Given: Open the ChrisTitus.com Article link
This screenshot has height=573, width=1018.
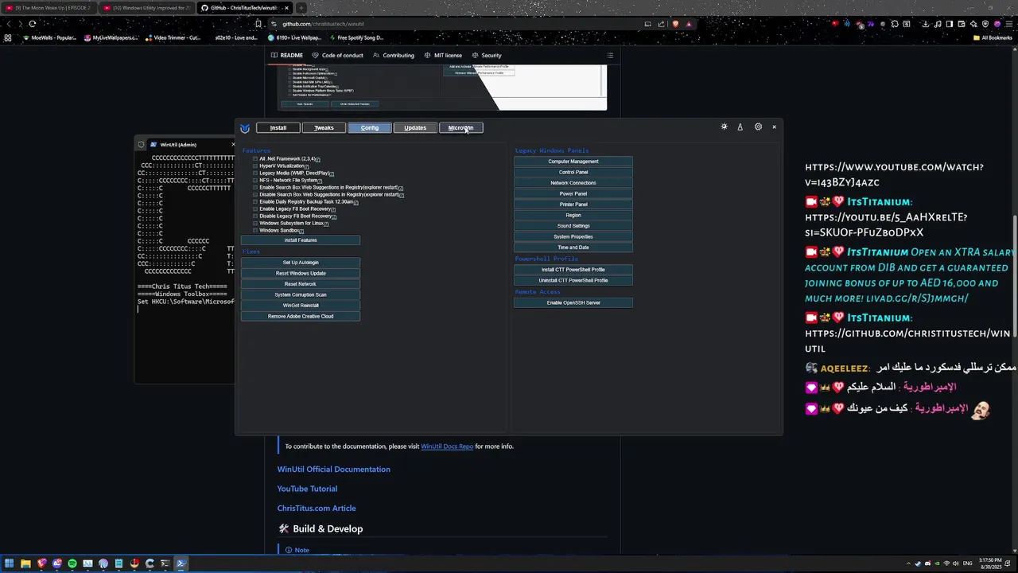Looking at the screenshot, I should (x=317, y=509).
